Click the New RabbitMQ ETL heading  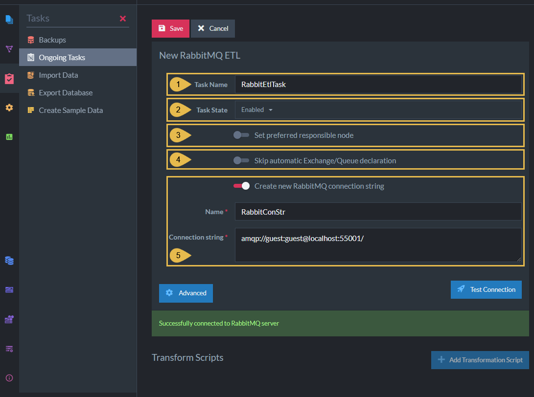tap(200, 55)
